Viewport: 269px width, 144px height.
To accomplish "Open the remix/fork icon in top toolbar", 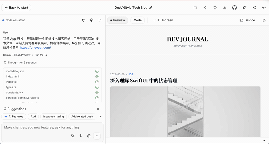I will tap(205, 7).
